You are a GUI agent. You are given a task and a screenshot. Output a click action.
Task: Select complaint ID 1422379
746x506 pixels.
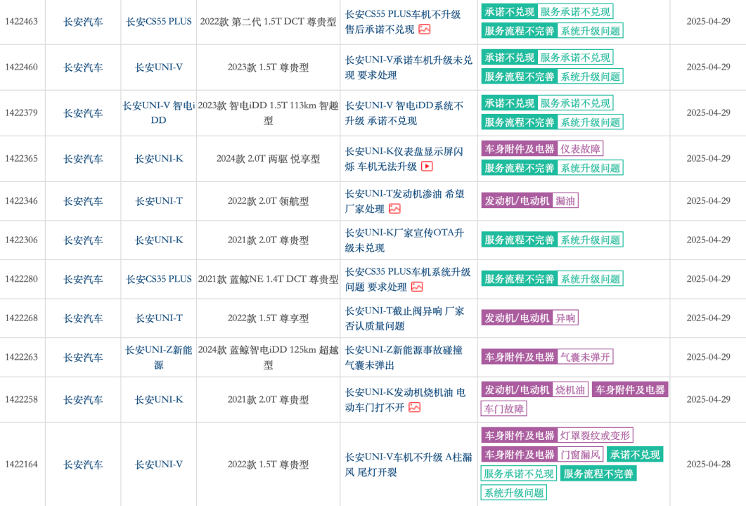(21, 113)
